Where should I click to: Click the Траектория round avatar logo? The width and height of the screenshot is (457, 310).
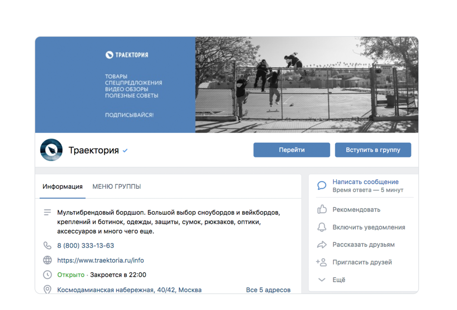(x=51, y=150)
